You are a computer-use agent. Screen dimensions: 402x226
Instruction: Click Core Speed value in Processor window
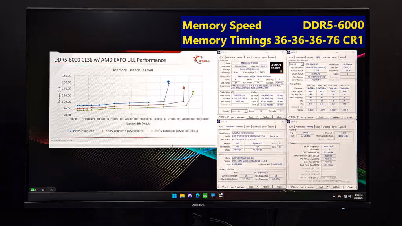pos(240,95)
